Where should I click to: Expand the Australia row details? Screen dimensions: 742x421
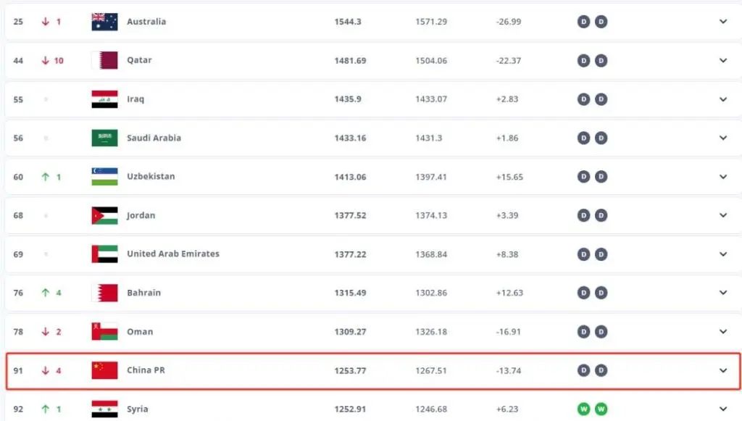pyautogui.click(x=722, y=22)
